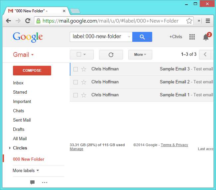216x190 pixels.
Task: Click the blue search magnifier button
Action: pos(142,37)
